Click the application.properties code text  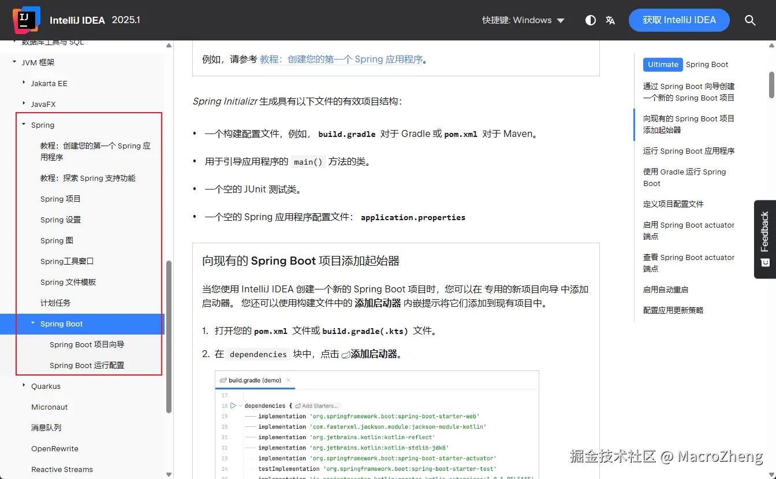(413, 217)
